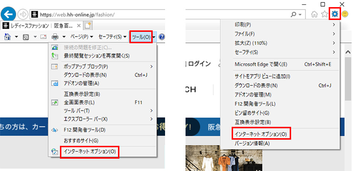Expand the セーフティ(S) command bar dropdown
Image resolution: width=352 pixels, height=171 pixels.
(x=112, y=37)
